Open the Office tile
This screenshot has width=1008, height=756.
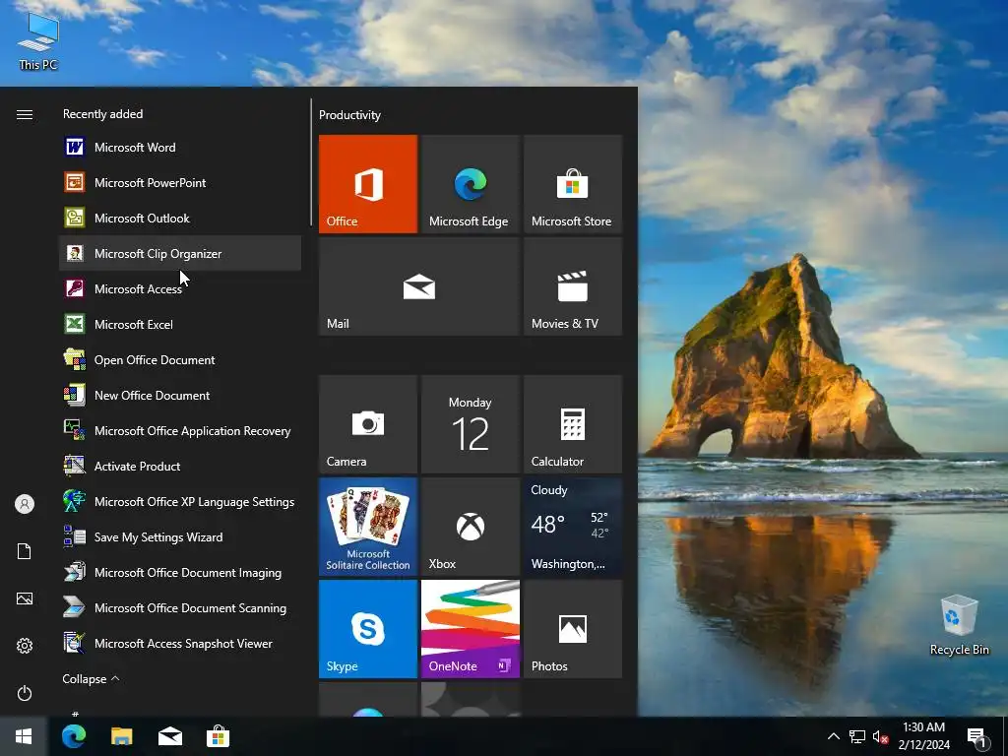point(368,184)
